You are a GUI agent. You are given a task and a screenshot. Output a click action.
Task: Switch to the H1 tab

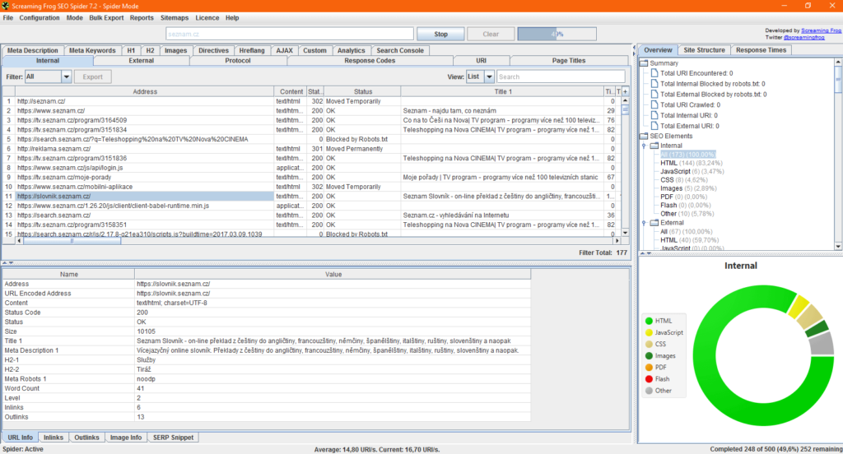coord(131,50)
